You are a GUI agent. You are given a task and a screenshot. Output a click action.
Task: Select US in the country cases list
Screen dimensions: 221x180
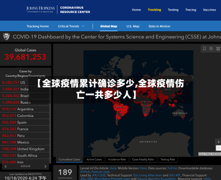[25, 82]
